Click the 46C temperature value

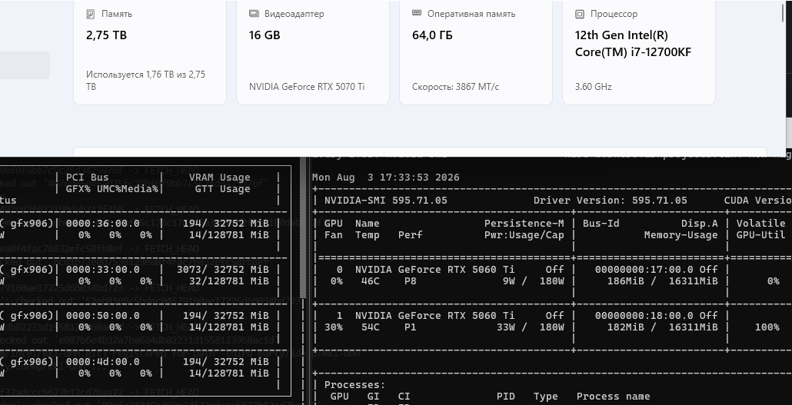pyautogui.click(x=370, y=281)
